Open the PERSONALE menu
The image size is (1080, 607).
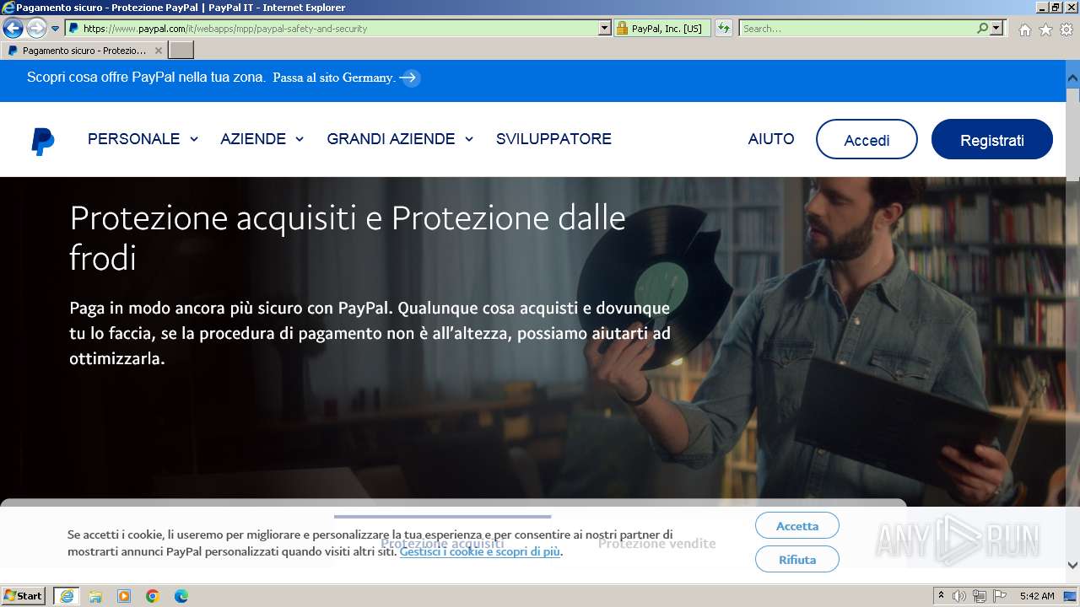(133, 139)
